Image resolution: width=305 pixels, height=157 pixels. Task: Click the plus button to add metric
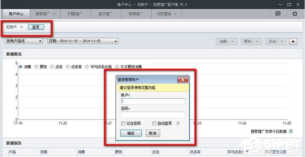point(293,42)
